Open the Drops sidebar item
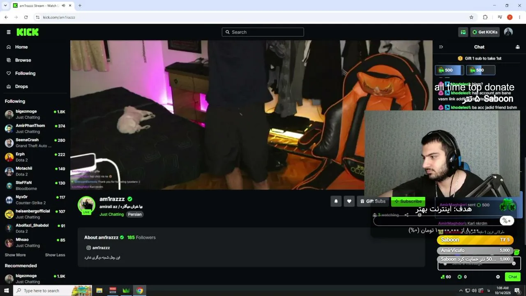Screen dimensions: 526x296 [x=17, y=86]
